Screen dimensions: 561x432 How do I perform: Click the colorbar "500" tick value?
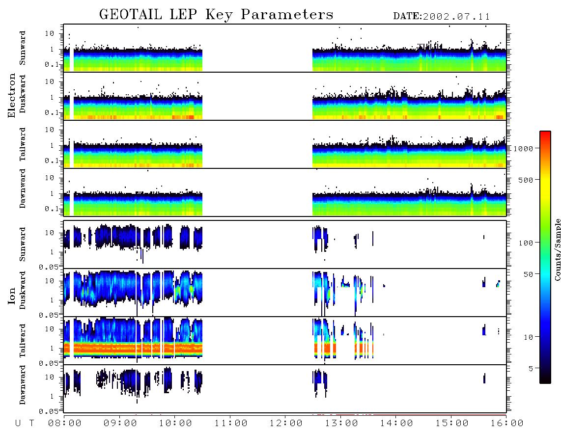526,180
